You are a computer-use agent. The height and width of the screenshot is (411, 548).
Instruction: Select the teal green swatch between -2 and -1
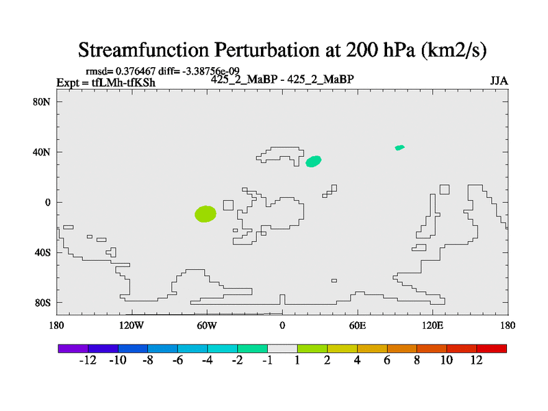pyautogui.click(x=252, y=349)
